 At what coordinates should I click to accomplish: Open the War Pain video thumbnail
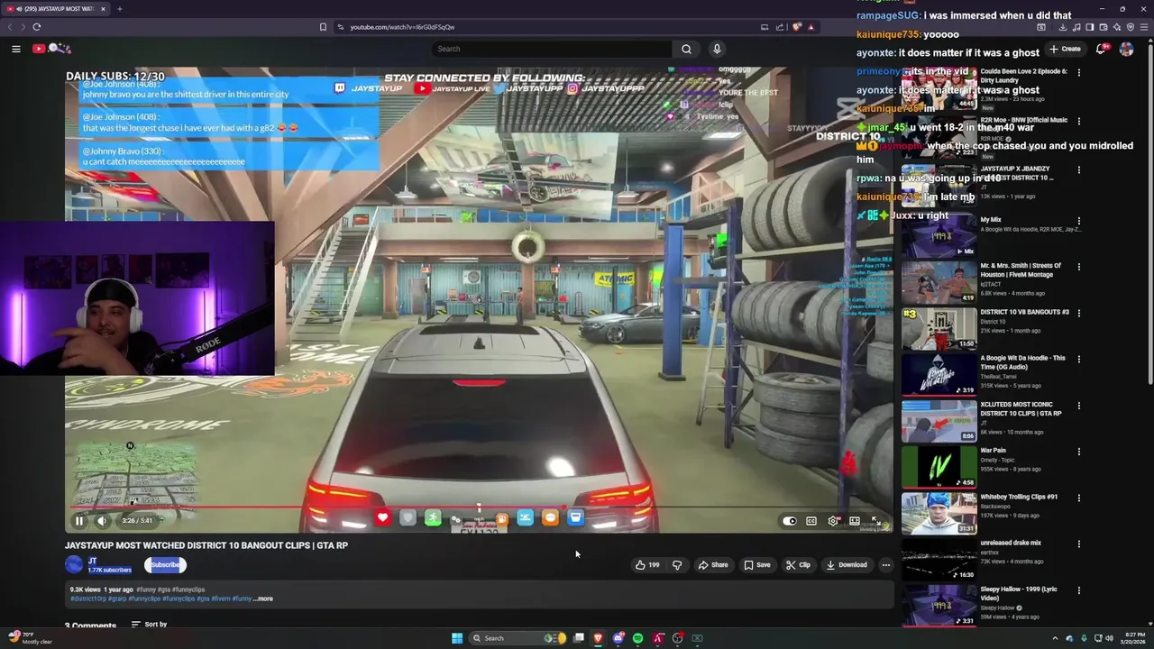939,467
